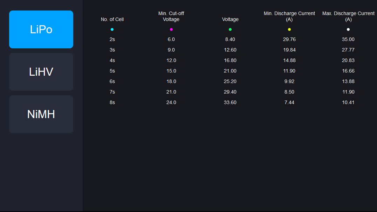Click the Min. Cut-off Voltage column header
377x212 pixels.
pyautogui.click(x=171, y=16)
